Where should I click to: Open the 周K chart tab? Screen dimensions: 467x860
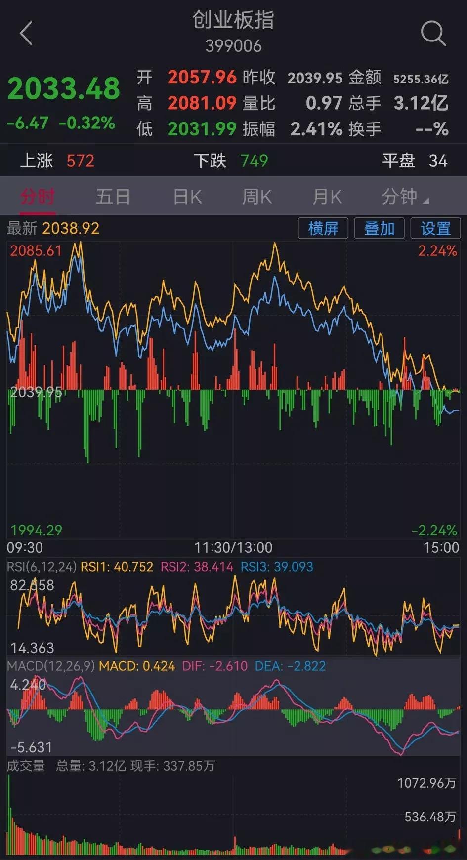pyautogui.click(x=257, y=197)
